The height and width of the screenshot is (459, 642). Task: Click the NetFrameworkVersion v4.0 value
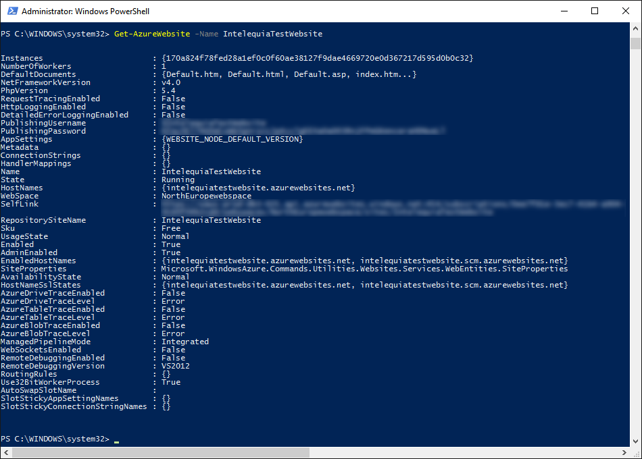coord(170,82)
